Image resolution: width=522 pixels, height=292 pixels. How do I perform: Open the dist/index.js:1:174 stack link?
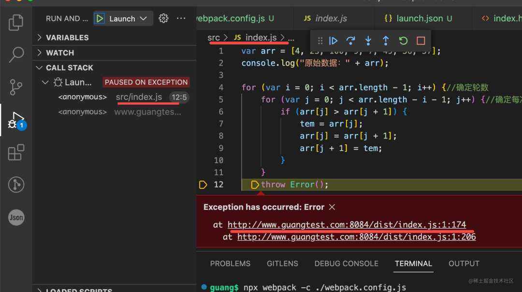(347, 225)
